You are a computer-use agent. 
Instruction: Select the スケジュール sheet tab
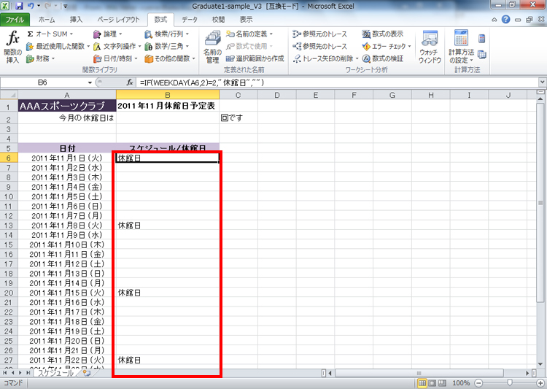(x=56, y=373)
